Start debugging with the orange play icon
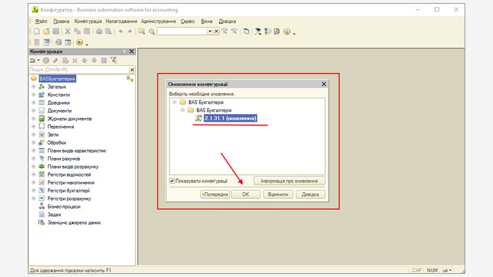This screenshot has height=277, width=493. [80, 42]
